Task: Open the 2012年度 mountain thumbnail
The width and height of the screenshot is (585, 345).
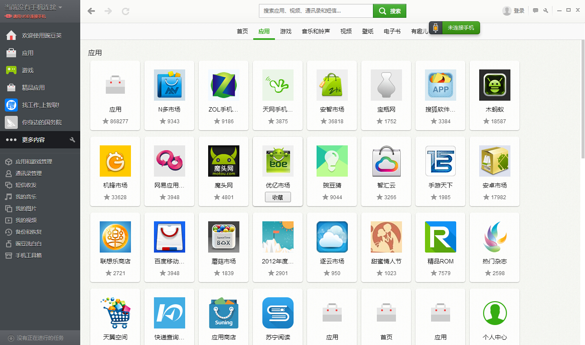Action: point(278,237)
